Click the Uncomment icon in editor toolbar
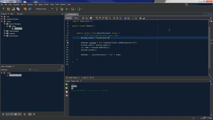 [x=144, y=18]
